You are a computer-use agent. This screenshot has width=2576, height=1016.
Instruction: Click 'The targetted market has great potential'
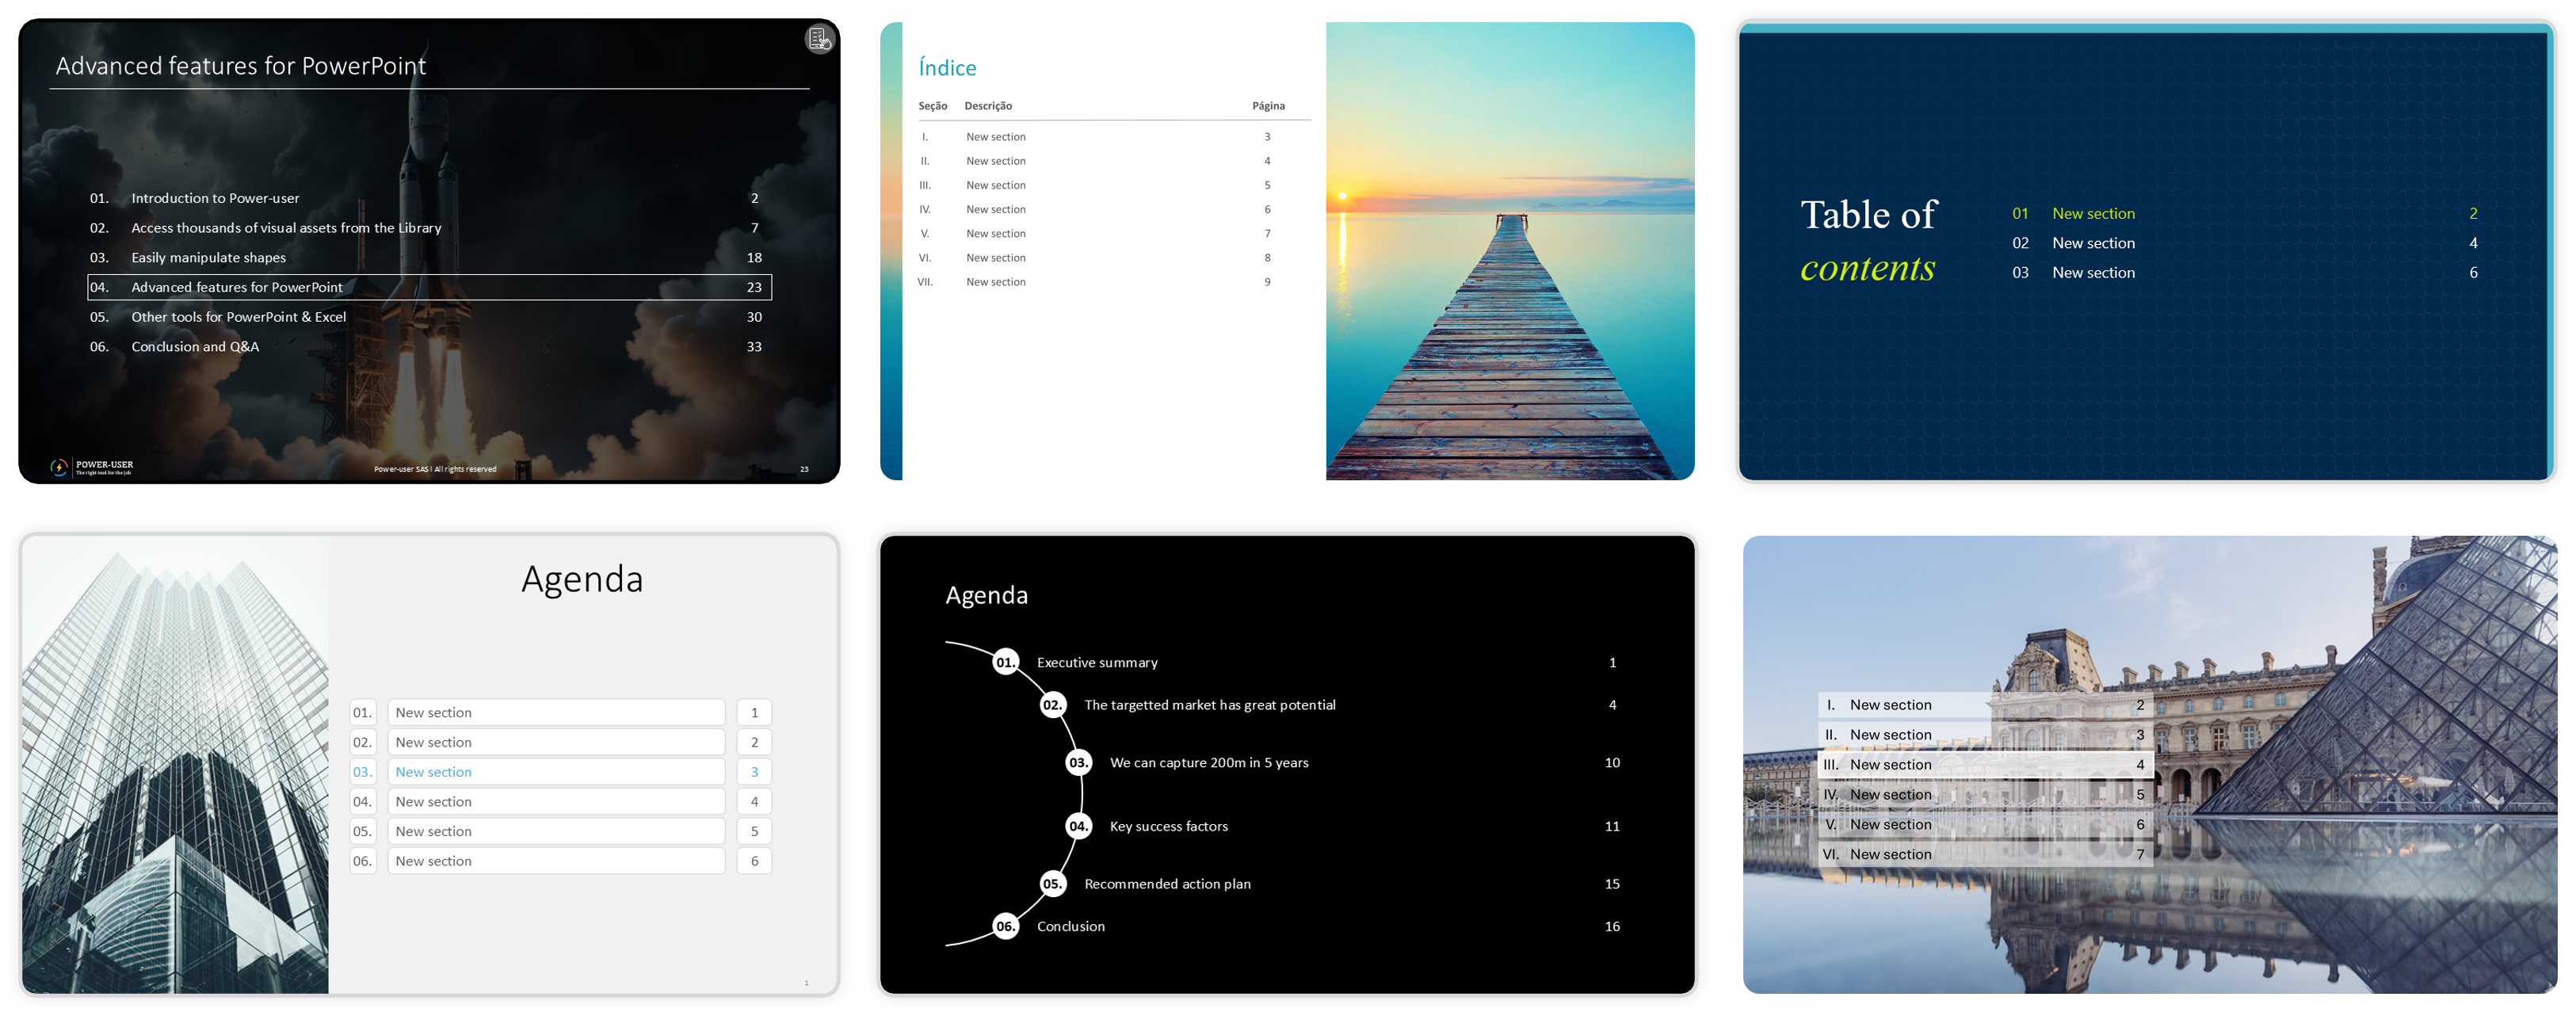1210,705
